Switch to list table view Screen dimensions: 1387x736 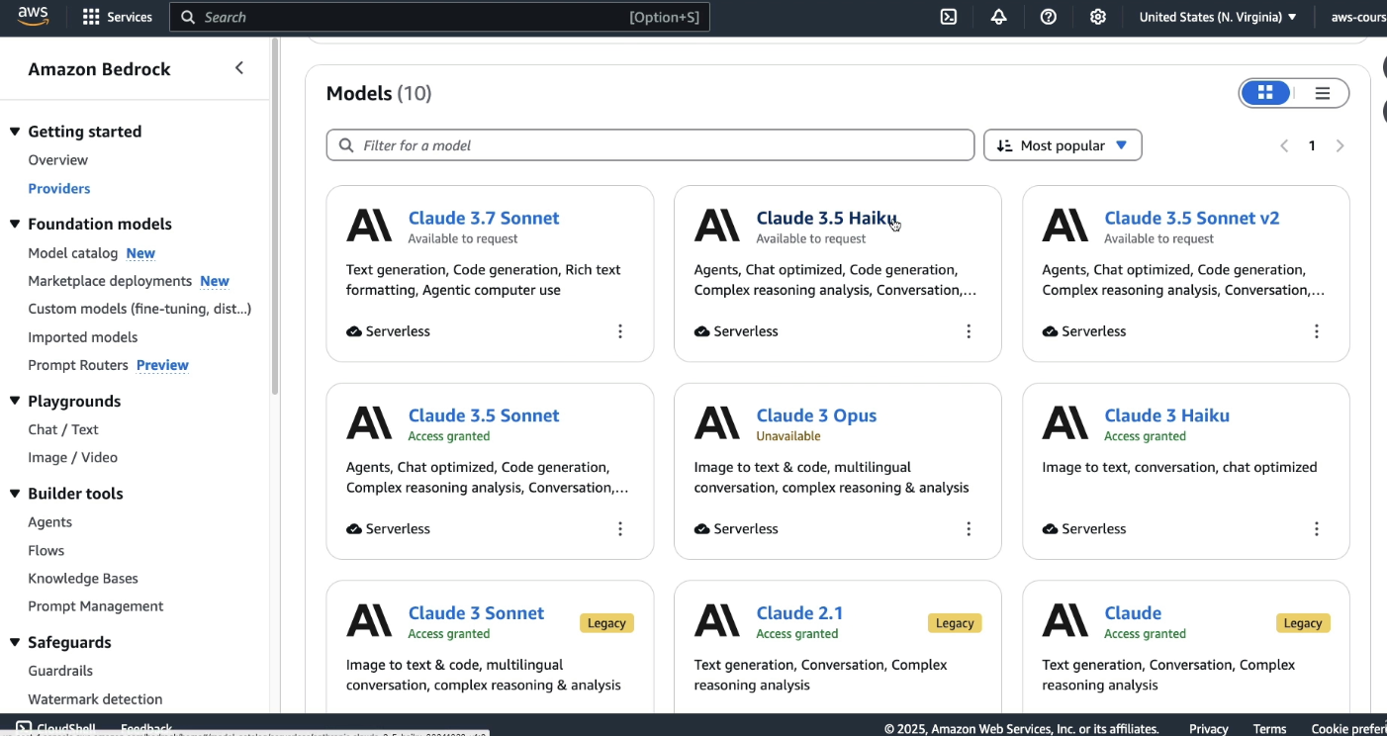[1323, 93]
